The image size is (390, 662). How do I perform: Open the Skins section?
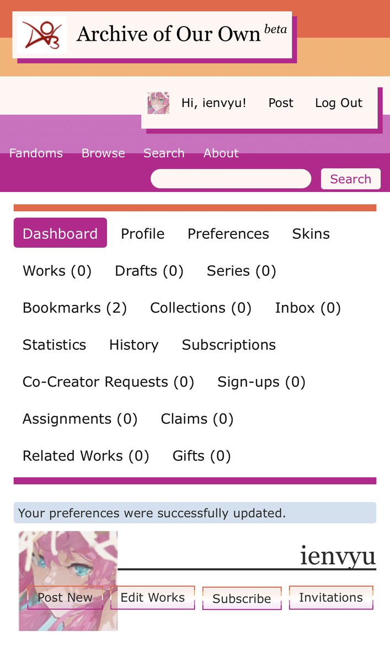[311, 234]
